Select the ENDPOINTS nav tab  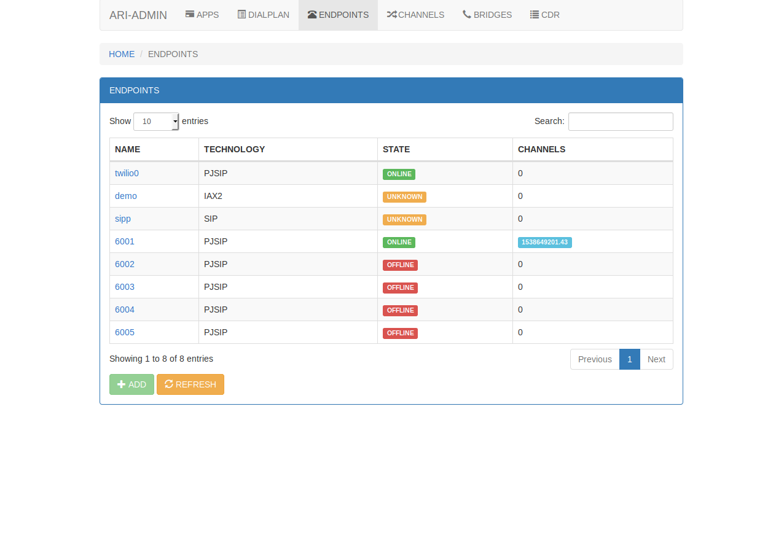[338, 15]
